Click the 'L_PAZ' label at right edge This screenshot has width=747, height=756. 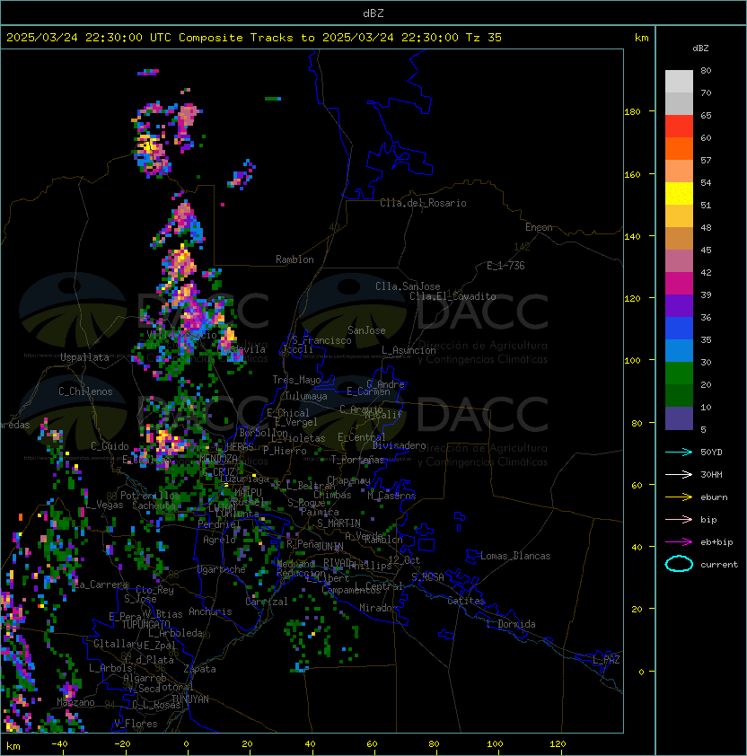(x=606, y=660)
